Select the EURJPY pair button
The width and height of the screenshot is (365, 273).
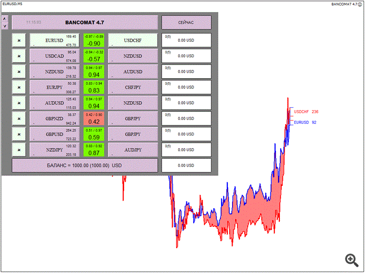pos(55,87)
